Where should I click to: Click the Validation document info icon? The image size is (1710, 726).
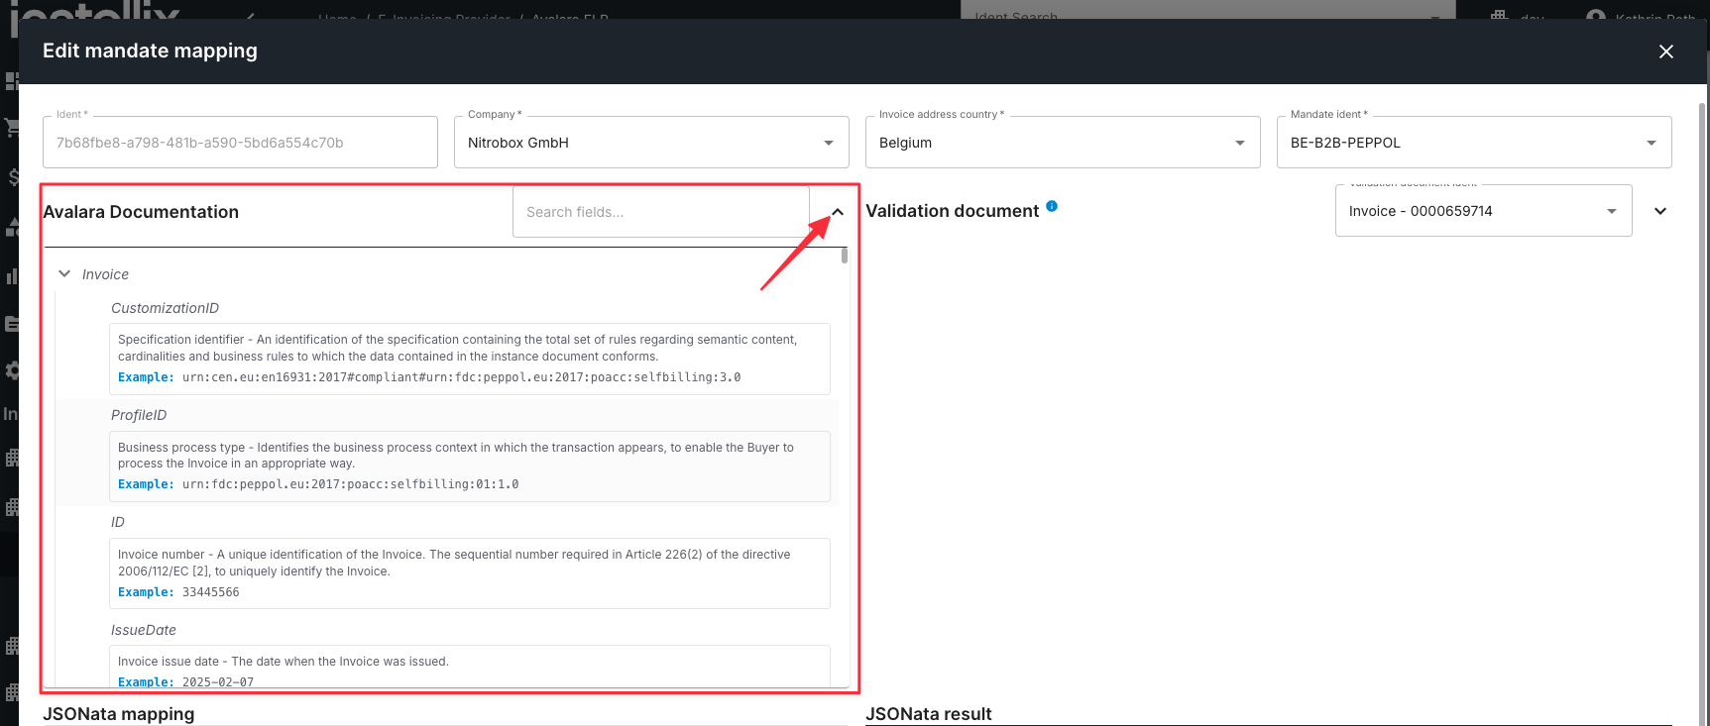tap(1052, 206)
